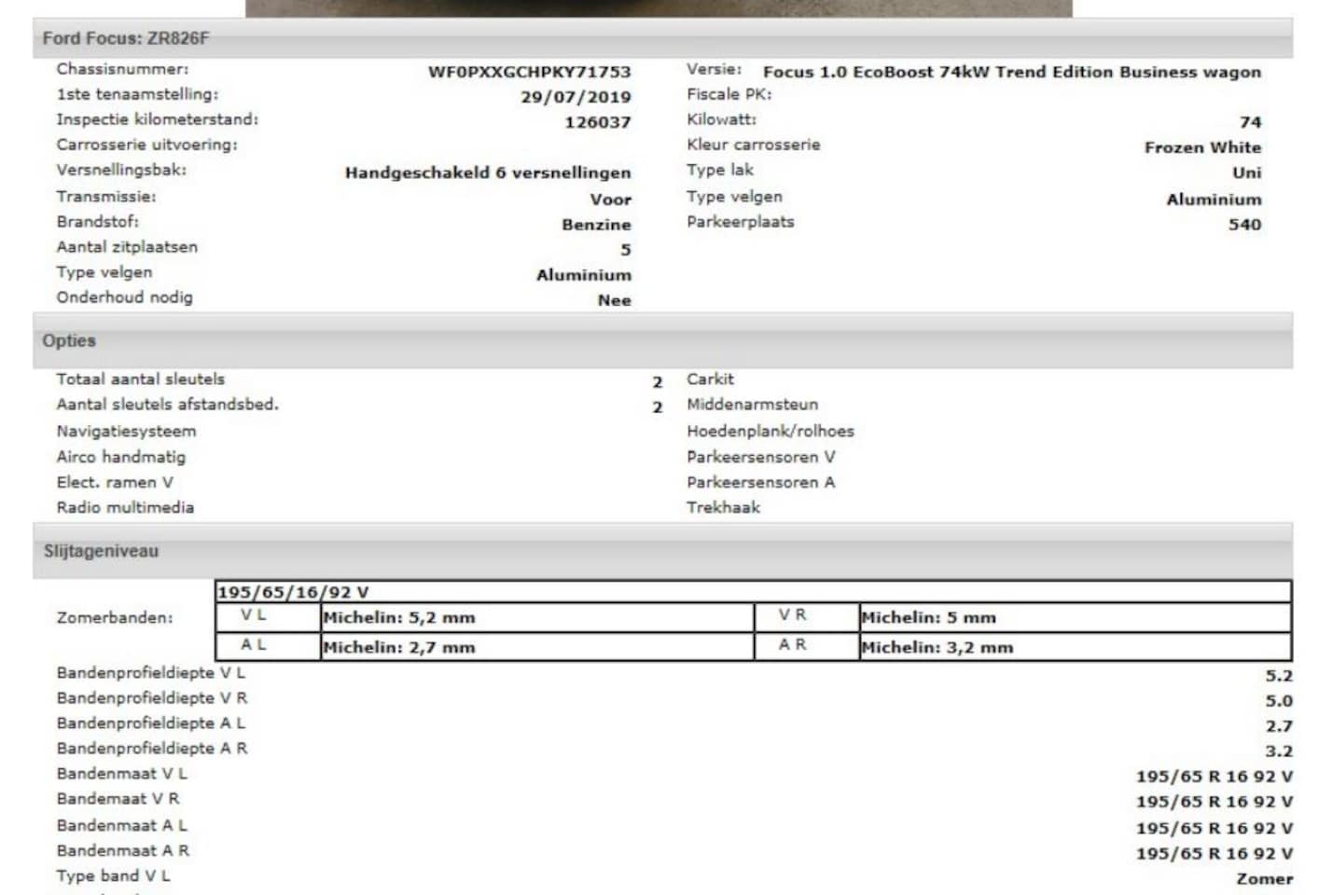Click the A L cell Michelin: 2,7 mm
The width and height of the screenshot is (1333, 895).
537,647
